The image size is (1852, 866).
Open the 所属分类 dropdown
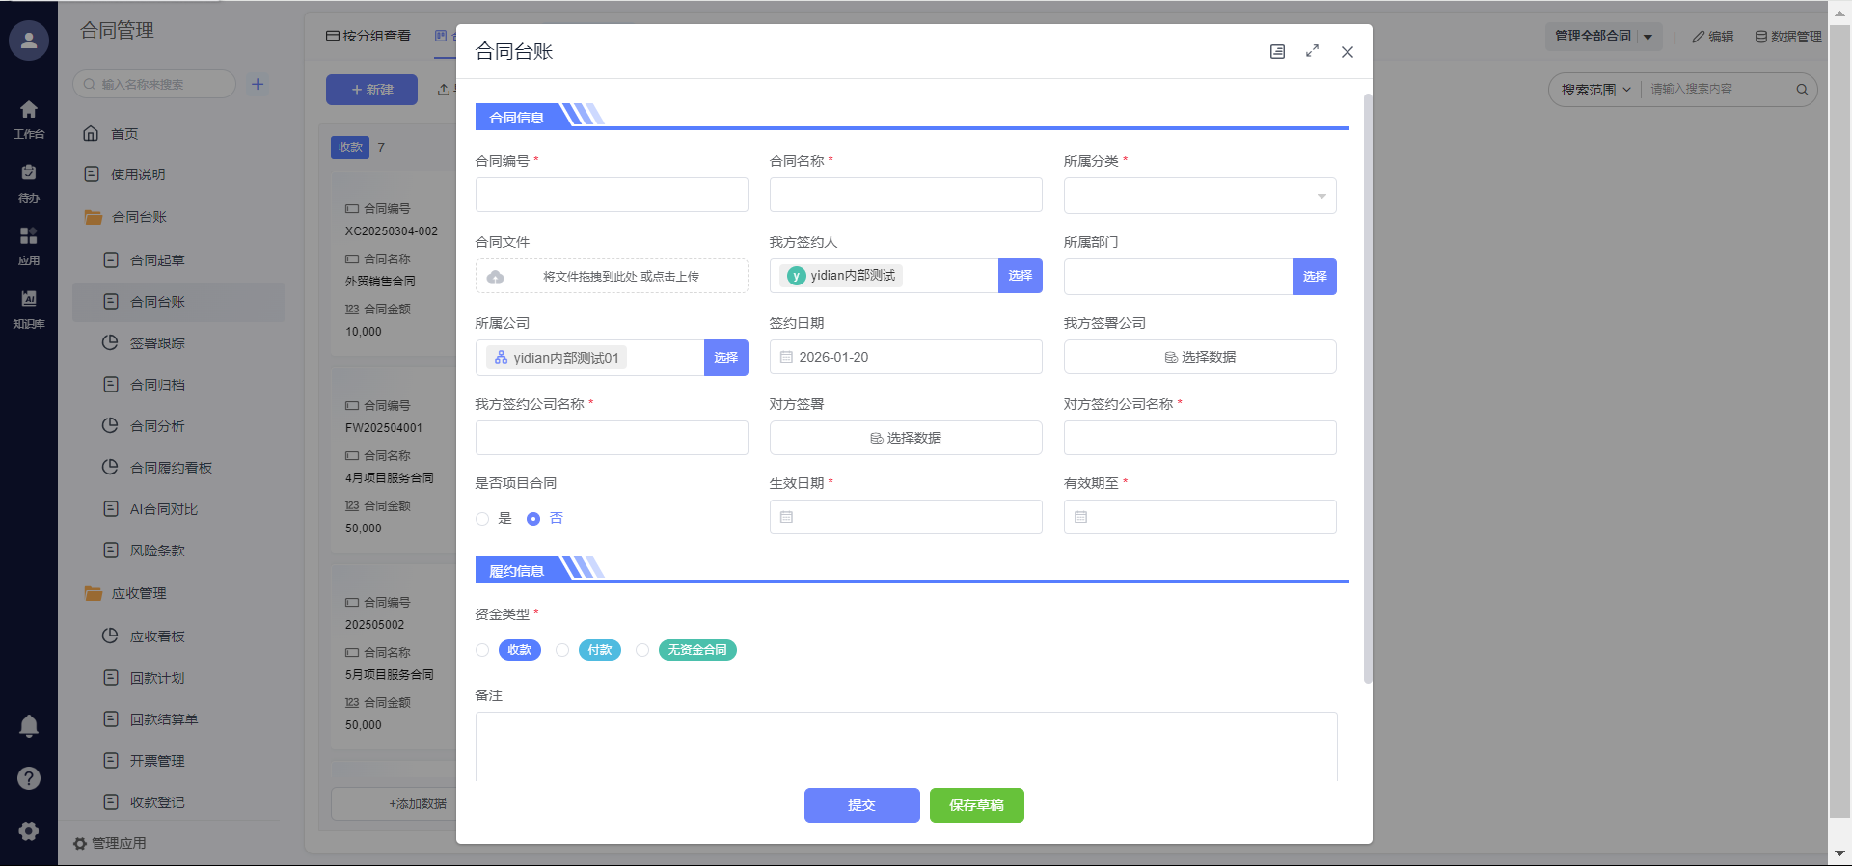pos(1199,196)
